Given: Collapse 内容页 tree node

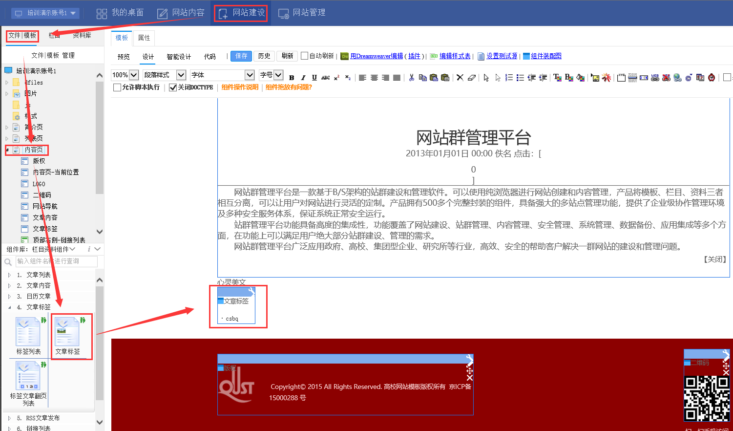Looking at the screenshot, I should (7, 150).
